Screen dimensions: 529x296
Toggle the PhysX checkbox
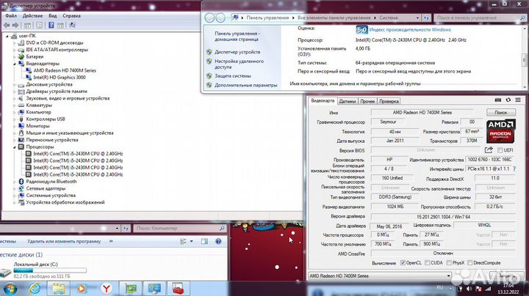pyautogui.click(x=449, y=263)
